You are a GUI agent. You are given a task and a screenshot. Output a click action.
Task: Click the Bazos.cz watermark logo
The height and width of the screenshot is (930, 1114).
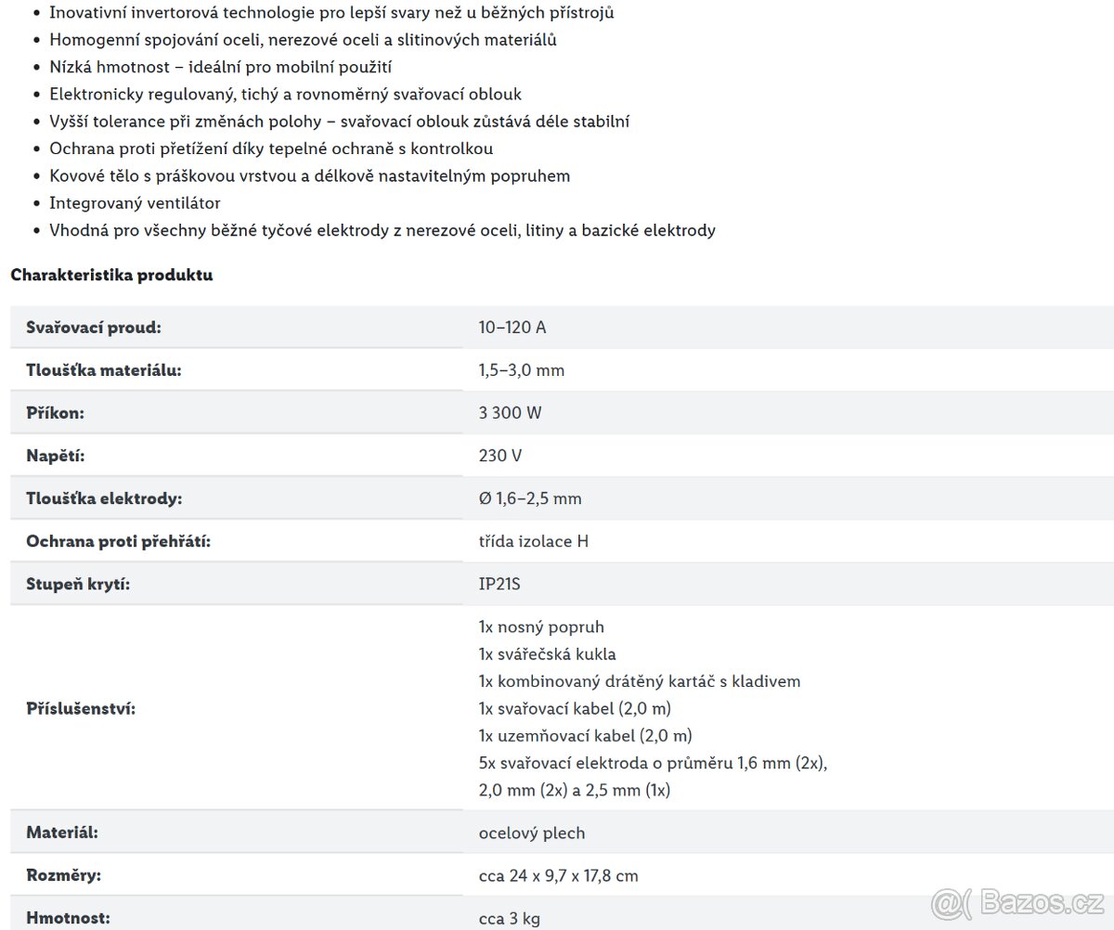click(1017, 902)
